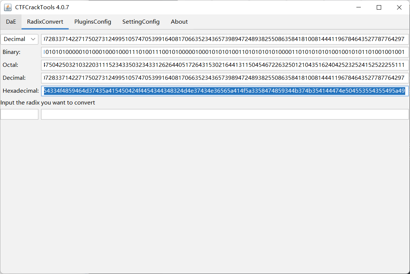Click the custom radix input box
The width and height of the screenshot is (410, 274).
coord(19,114)
